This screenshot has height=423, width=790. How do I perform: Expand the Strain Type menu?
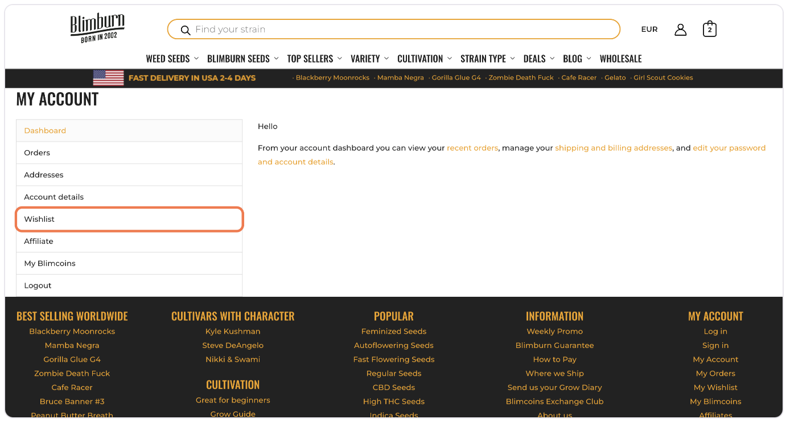click(x=488, y=59)
